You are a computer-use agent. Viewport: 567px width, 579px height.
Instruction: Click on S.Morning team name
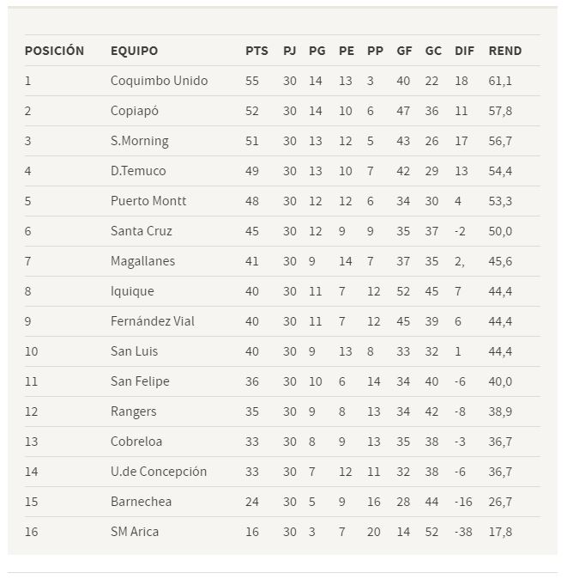139,141
